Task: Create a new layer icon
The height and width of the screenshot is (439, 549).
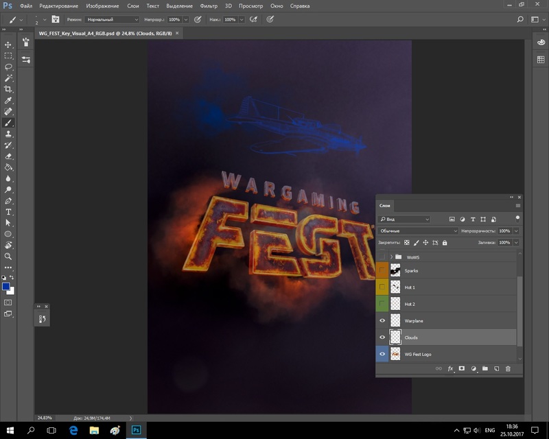Action: tap(496, 368)
